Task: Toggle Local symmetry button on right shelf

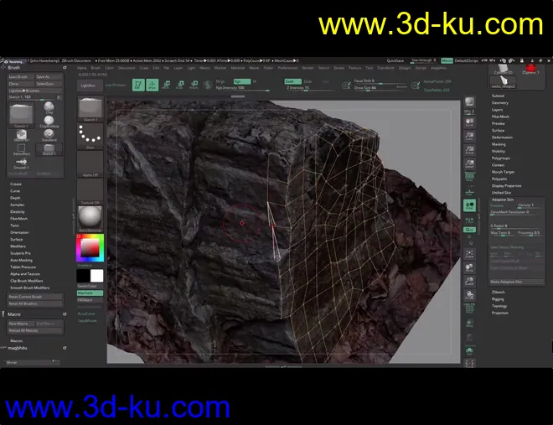Action: point(469,220)
